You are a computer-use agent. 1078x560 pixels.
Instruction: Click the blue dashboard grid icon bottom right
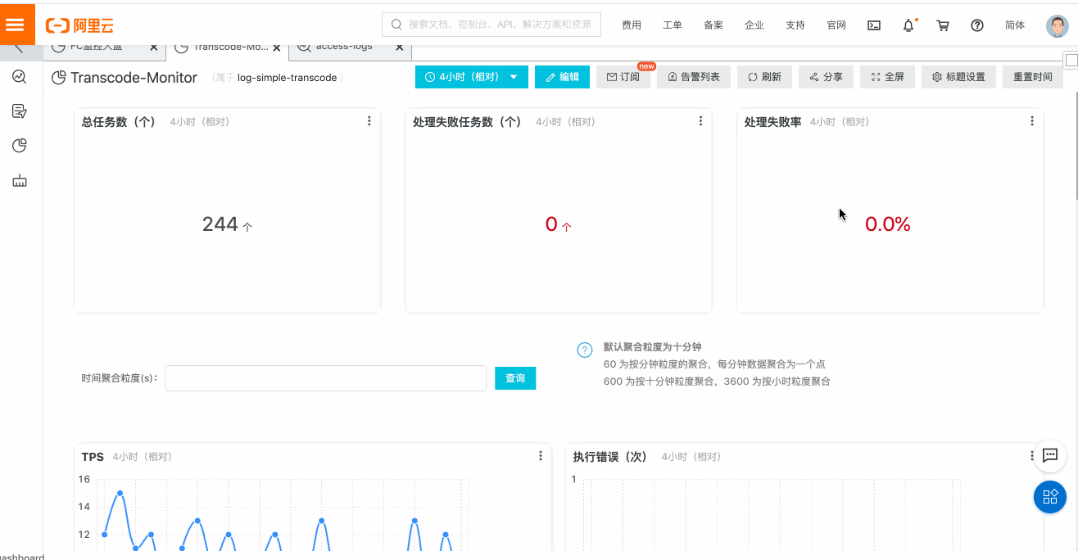(1049, 497)
